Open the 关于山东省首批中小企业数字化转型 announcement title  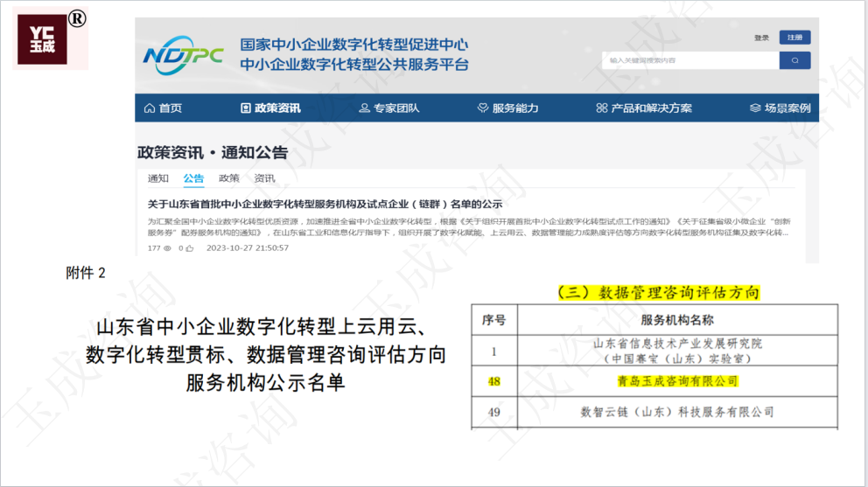coord(325,205)
